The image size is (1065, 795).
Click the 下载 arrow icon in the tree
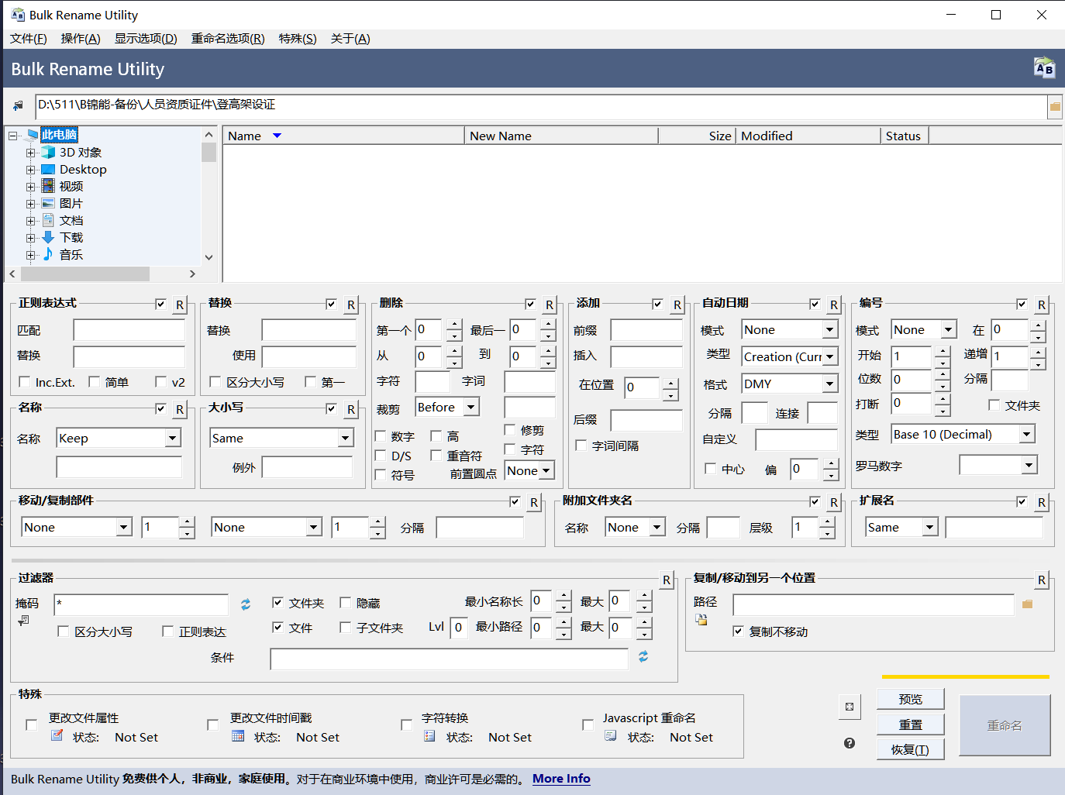coord(48,237)
